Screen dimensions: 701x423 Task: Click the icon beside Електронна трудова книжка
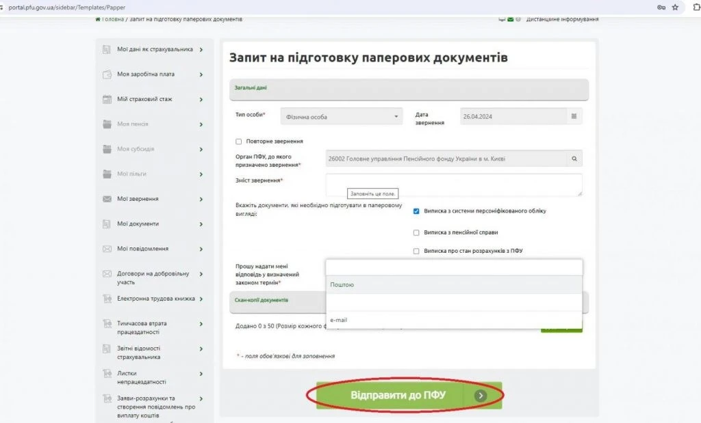coord(107,299)
